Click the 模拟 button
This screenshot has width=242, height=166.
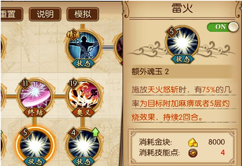point(83,14)
